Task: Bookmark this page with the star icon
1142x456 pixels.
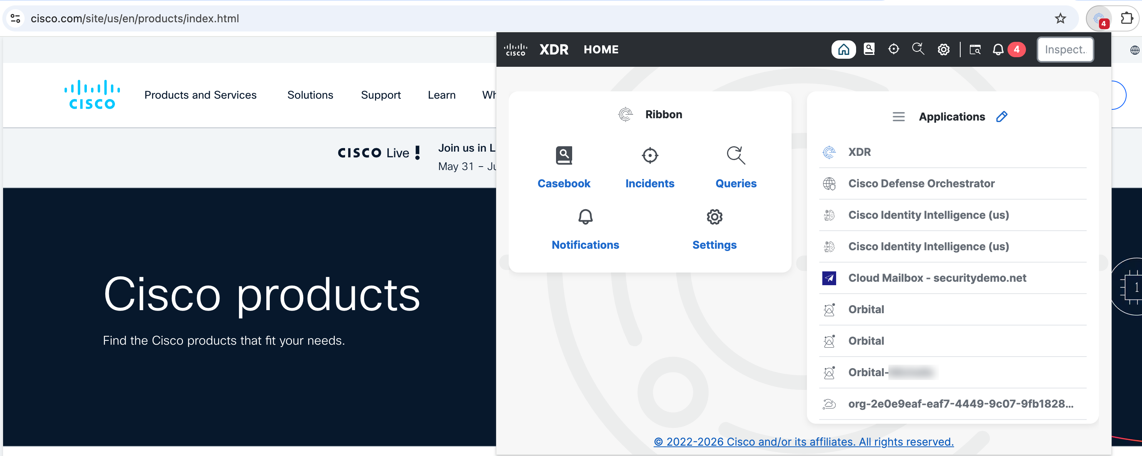Action: tap(1061, 18)
